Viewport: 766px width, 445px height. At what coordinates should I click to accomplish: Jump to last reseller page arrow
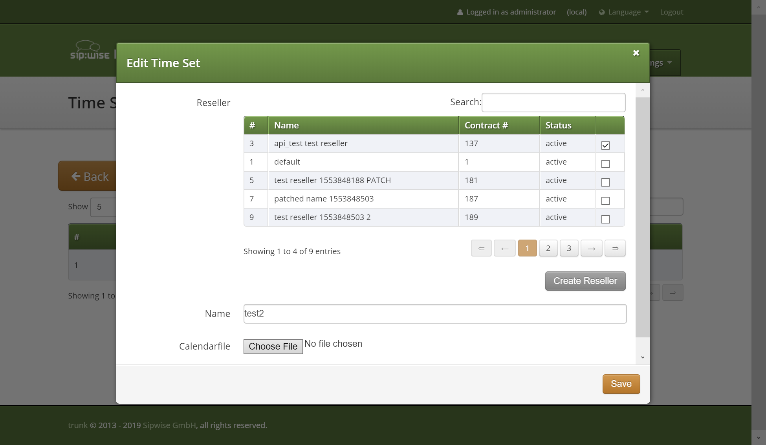[615, 248]
